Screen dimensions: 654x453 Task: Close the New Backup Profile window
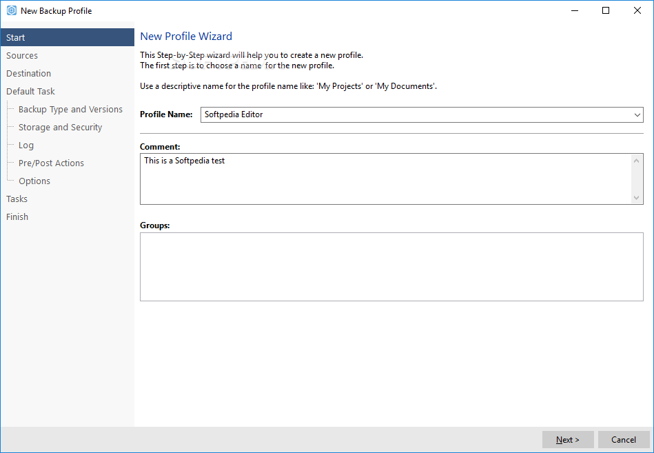637,10
